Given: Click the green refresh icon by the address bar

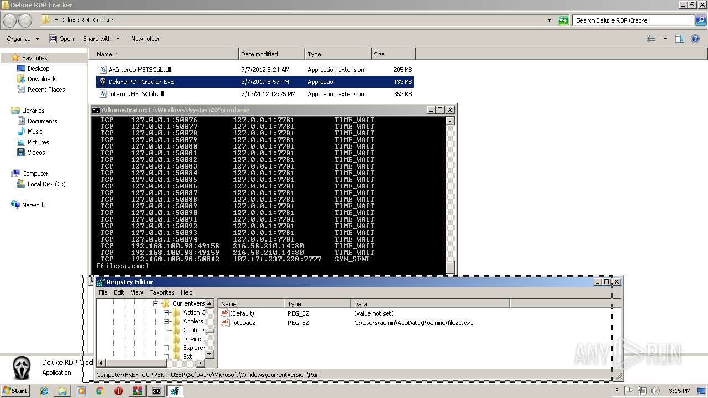Looking at the screenshot, I should 563,20.
